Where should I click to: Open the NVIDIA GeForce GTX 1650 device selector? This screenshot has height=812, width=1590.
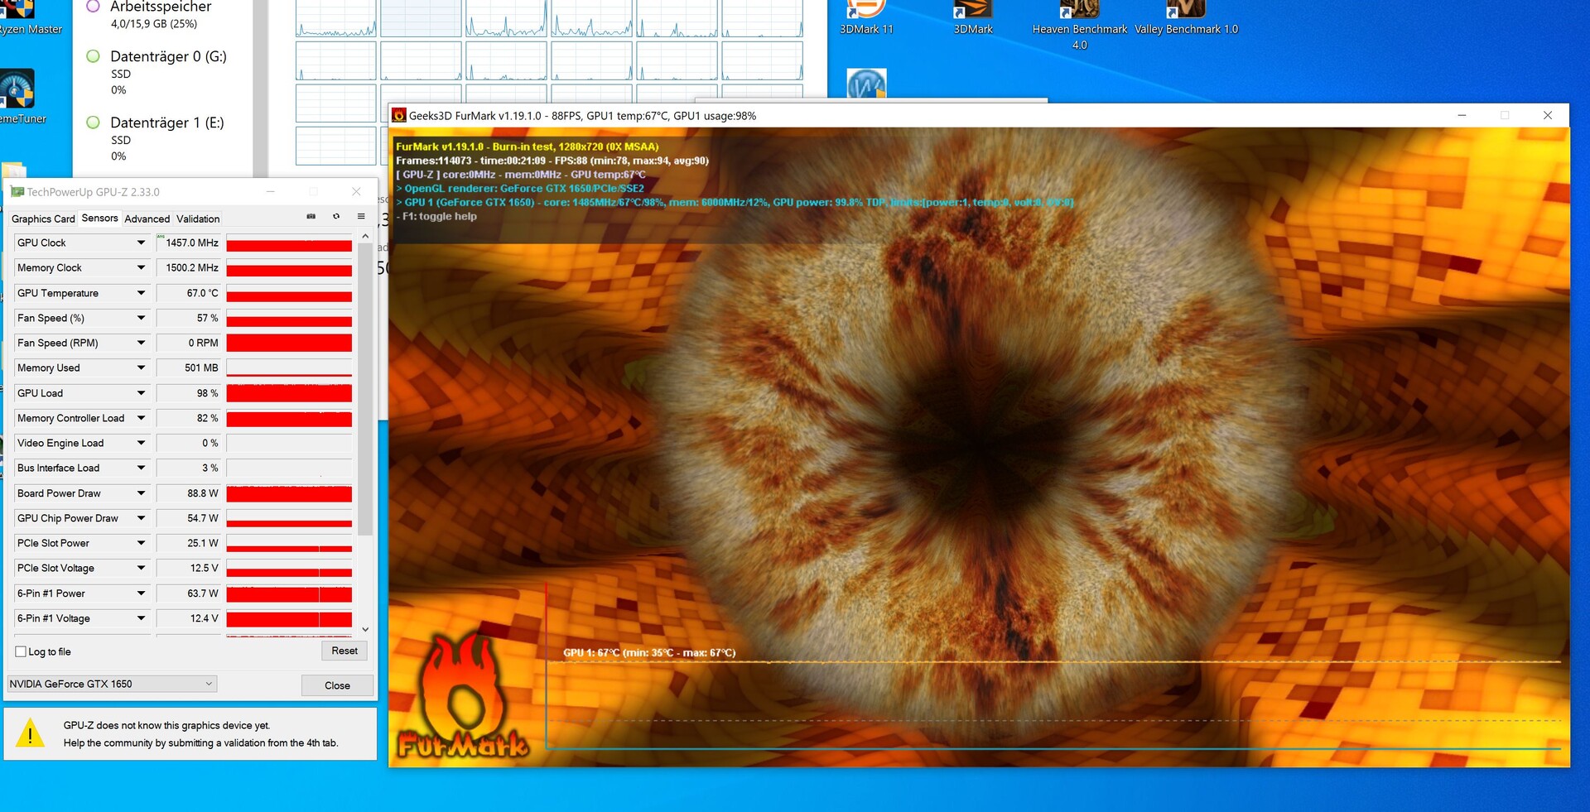[x=112, y=684]
